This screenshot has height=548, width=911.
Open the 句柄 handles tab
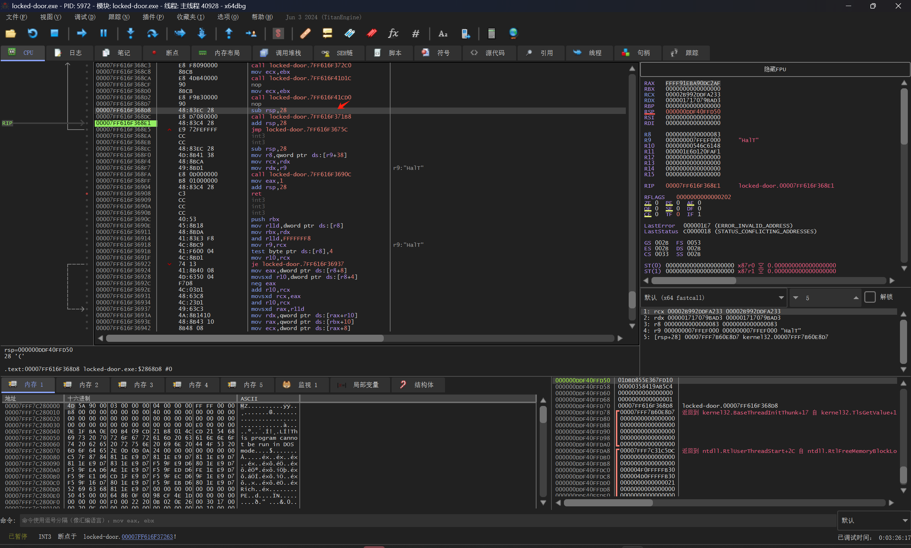638,53
